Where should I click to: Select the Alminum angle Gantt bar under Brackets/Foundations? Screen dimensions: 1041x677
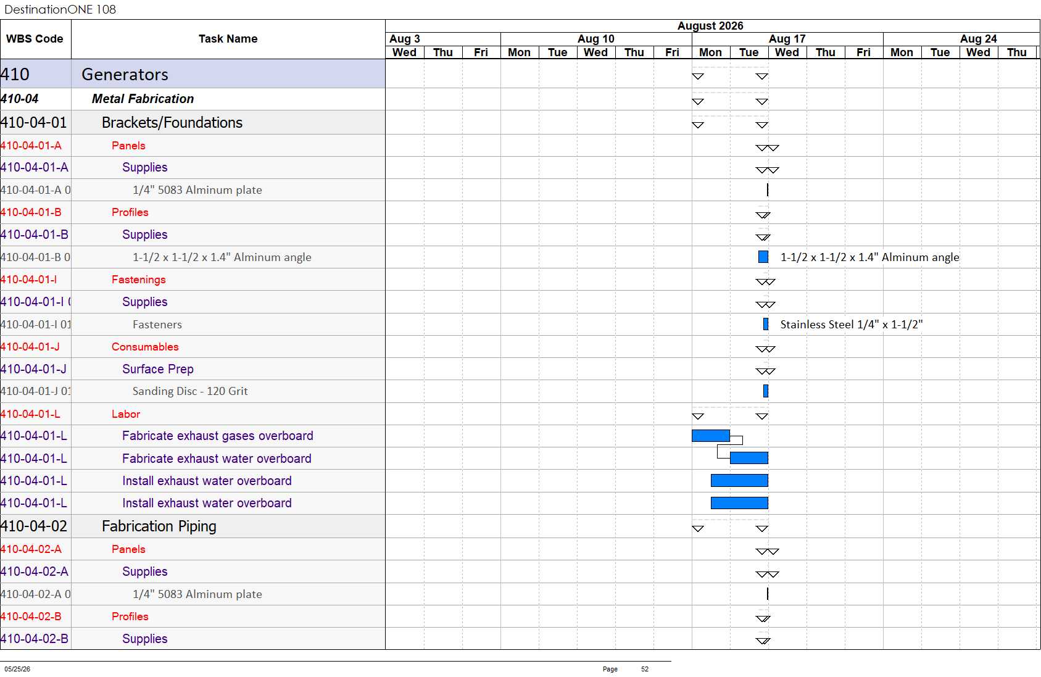click(x=763, y=257)
